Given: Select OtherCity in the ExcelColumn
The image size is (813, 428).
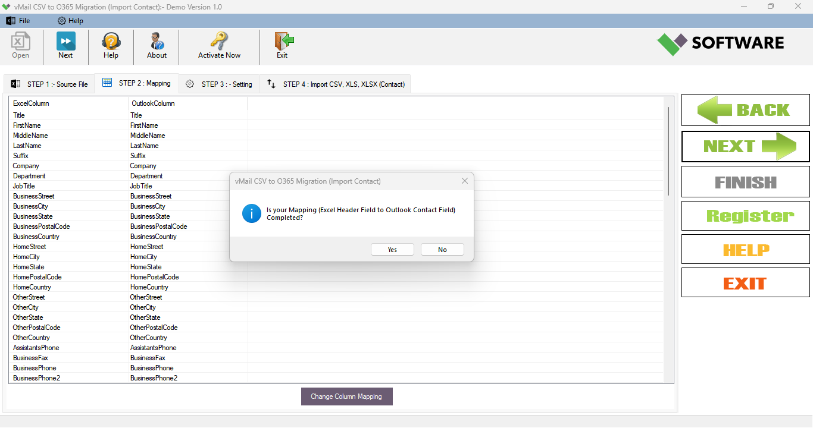Looking at the screenshot, I should coord(26,307).
